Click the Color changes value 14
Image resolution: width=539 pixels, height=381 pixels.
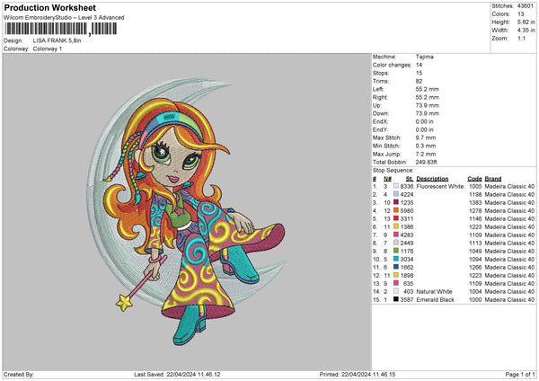click(x=419, y=65)
